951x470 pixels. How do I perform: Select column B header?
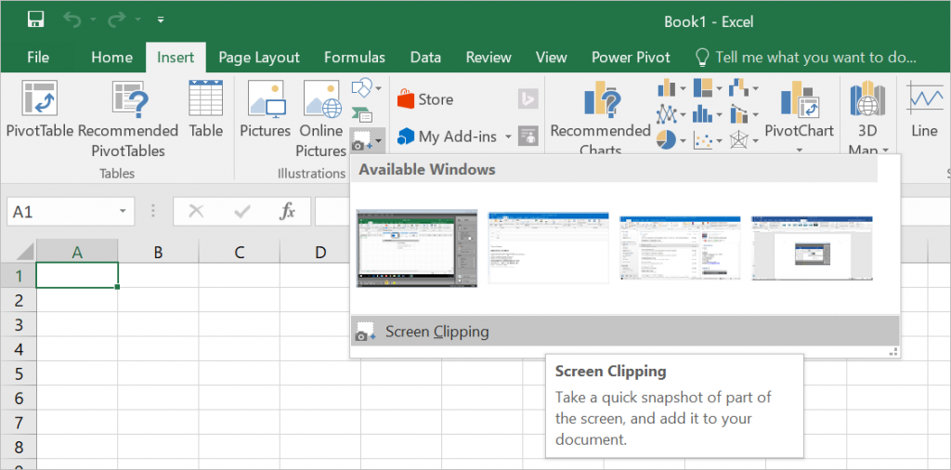point(158,252)
